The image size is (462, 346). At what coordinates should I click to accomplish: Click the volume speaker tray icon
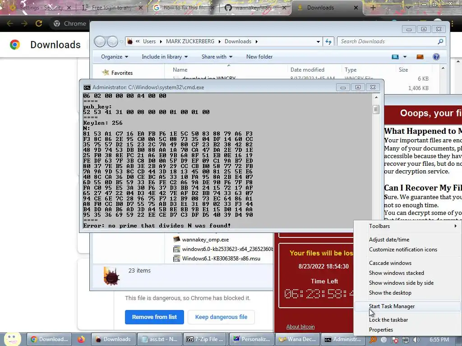click(x=416, y=340)
